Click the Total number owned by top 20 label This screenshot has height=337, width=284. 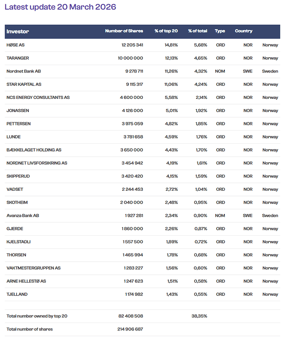[37, 316]
